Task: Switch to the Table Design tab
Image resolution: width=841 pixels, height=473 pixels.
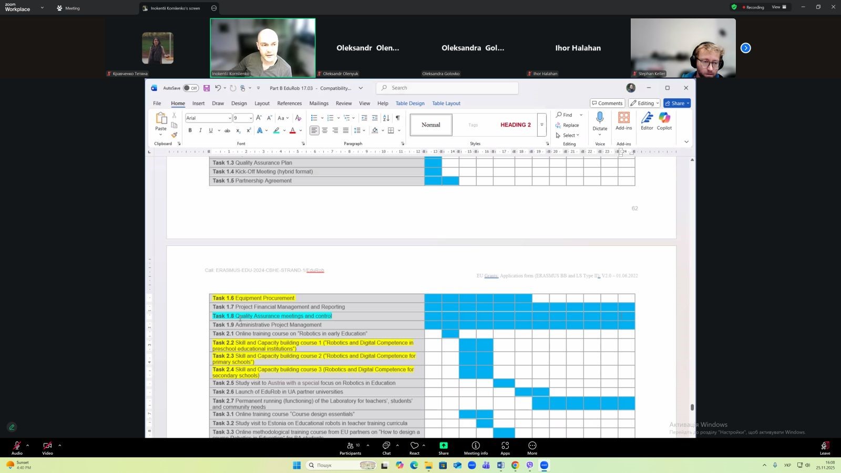Action: point(409,104)
